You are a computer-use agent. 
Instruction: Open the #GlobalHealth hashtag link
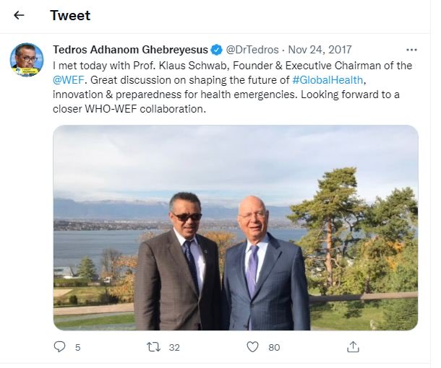[327, 80]
